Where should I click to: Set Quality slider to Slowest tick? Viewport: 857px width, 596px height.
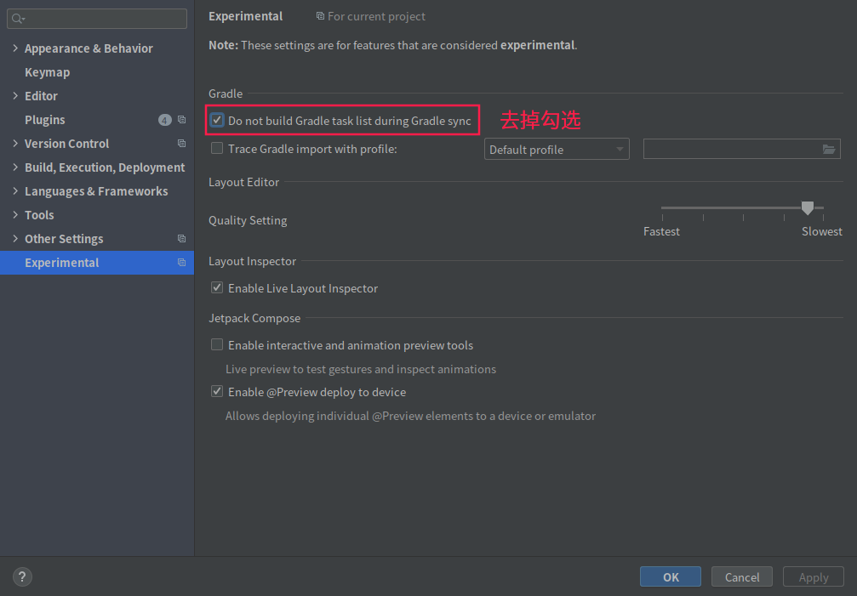pyautogui.click(x=823, y=217)
